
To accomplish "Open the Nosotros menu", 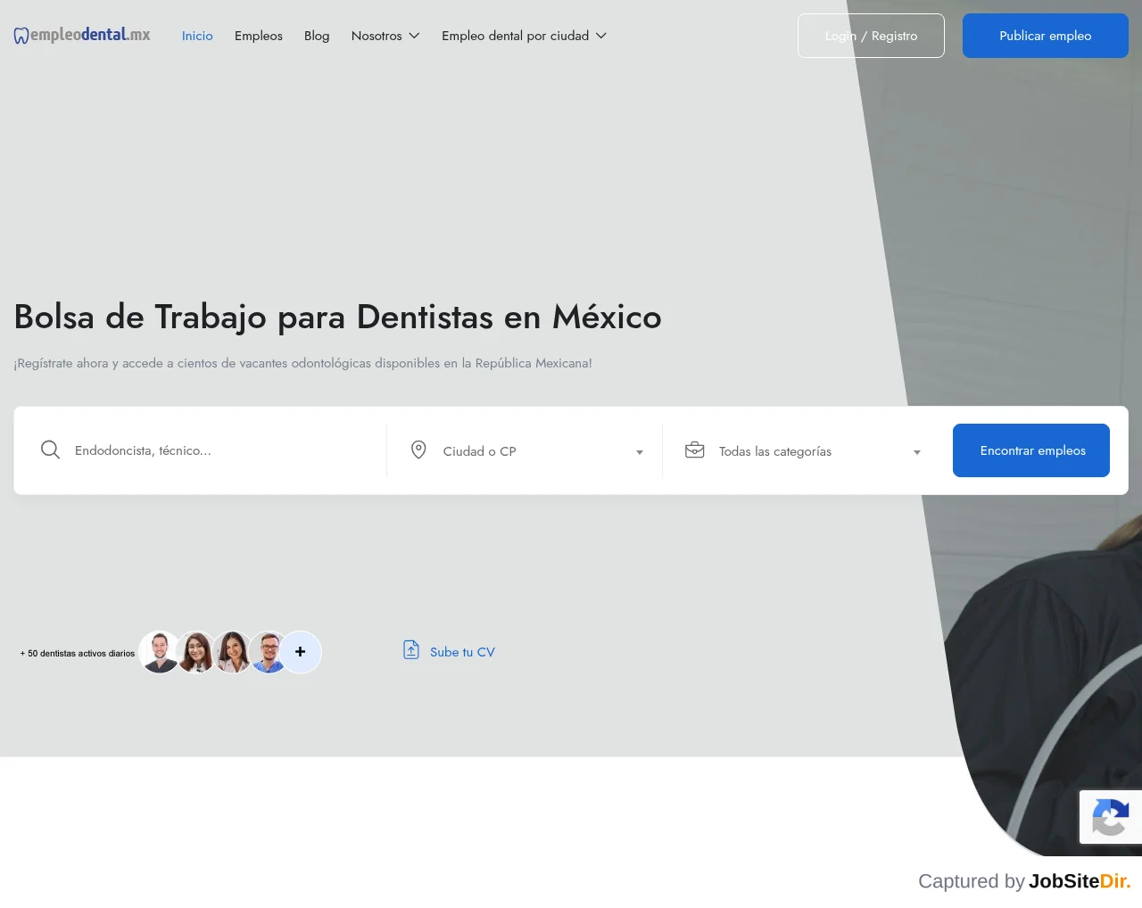I will [385, 36].
